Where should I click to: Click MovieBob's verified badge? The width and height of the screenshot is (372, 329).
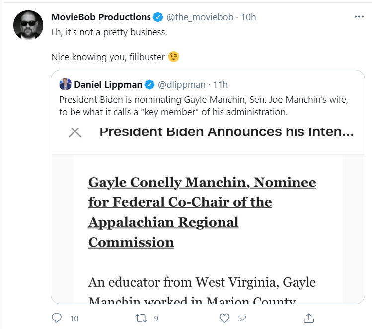tap(158, 17)
